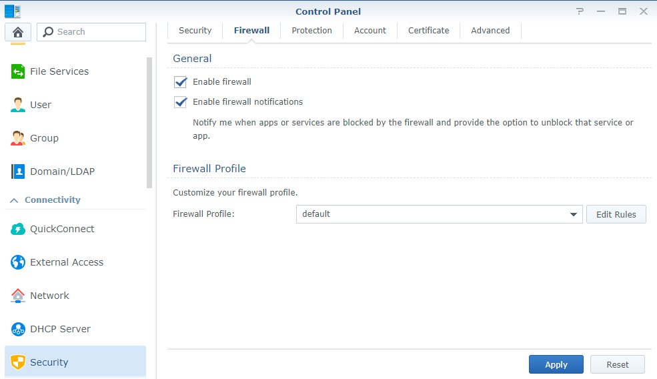The width and height of the screenshot is (657, 379).
Task: Click the Apply button
Action: tap(556, 364)
